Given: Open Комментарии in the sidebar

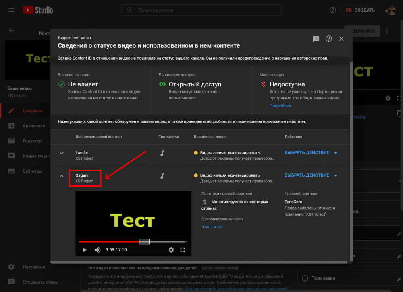Looking at the screenshot, I should coord(26,156).
